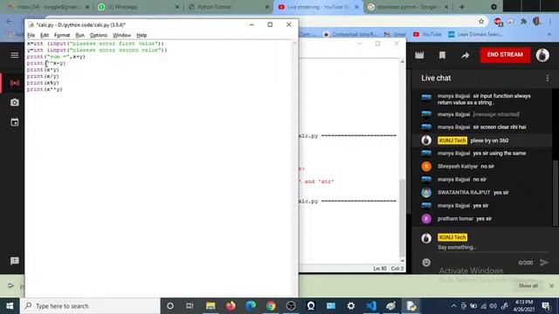Open File Explorer from taskbar
Viewport: 559px width, 314px height.
tap(210, 306)
